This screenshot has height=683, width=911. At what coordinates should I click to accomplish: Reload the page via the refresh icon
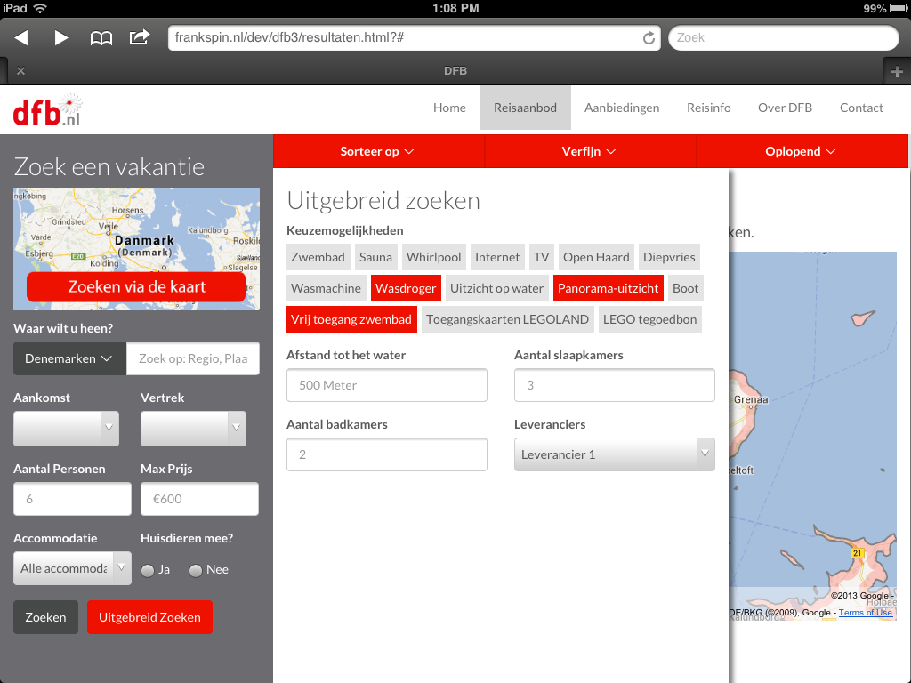(649, 37)
